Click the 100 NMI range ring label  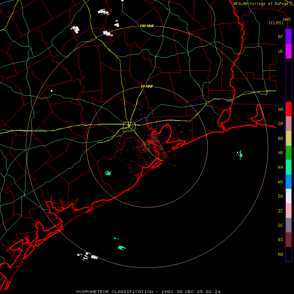pos(147,26)
